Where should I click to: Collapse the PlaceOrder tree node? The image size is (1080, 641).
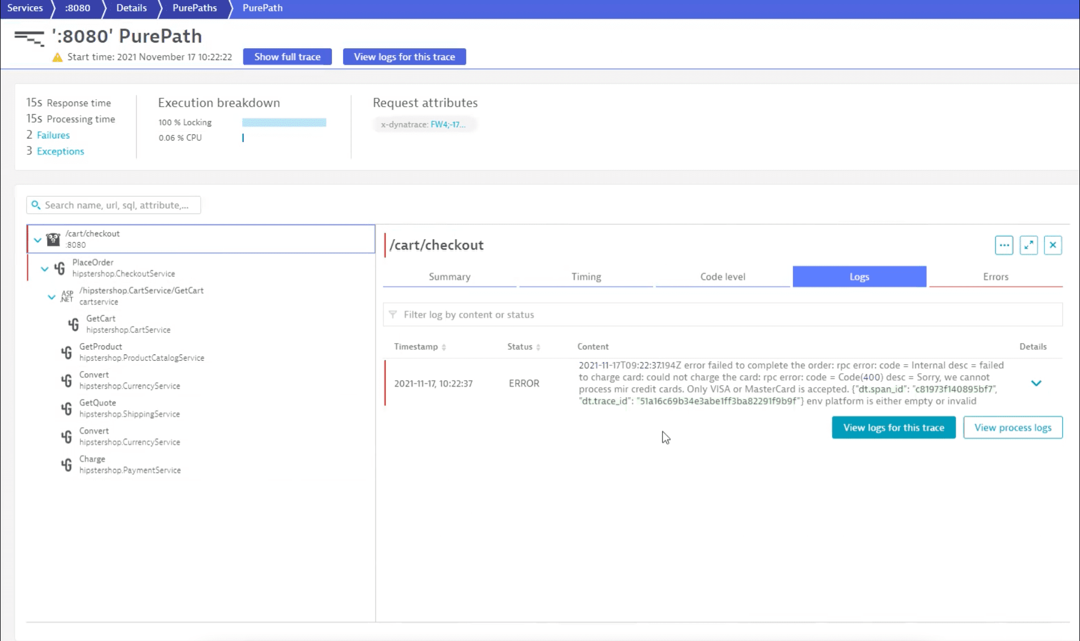click(x=45, y=268)
